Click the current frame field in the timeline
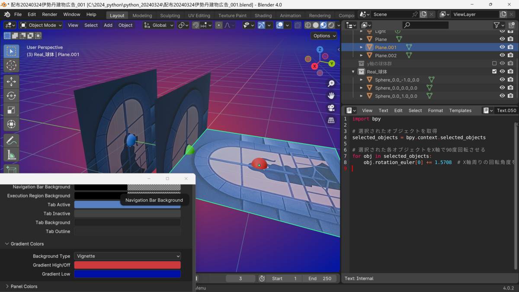 tap(240, 278)
